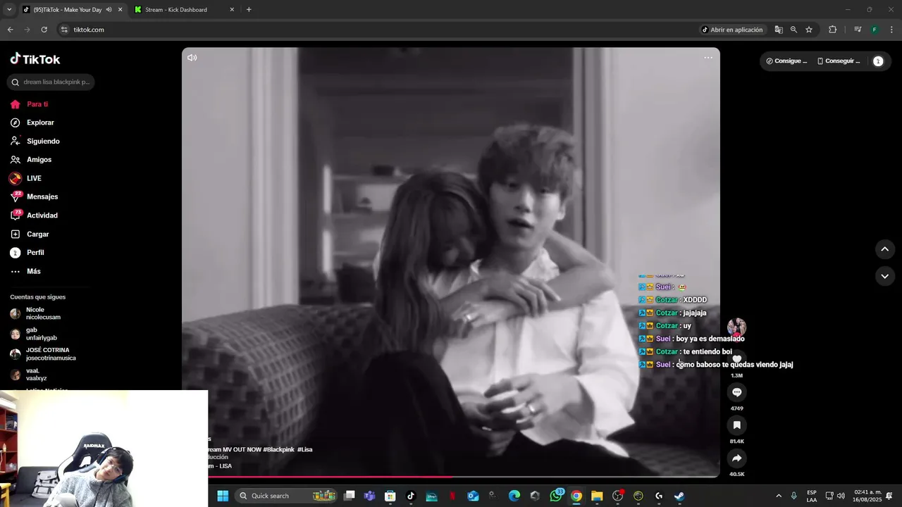Reload the page
Screen dimensions: 902x507
click(x=44, y=30)
